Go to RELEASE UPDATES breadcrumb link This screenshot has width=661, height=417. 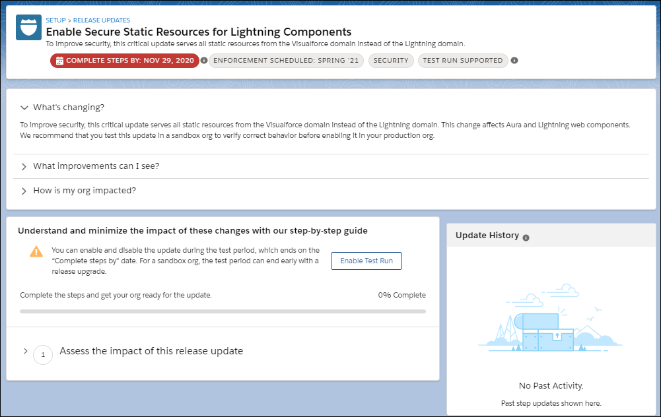coord(102,20)
